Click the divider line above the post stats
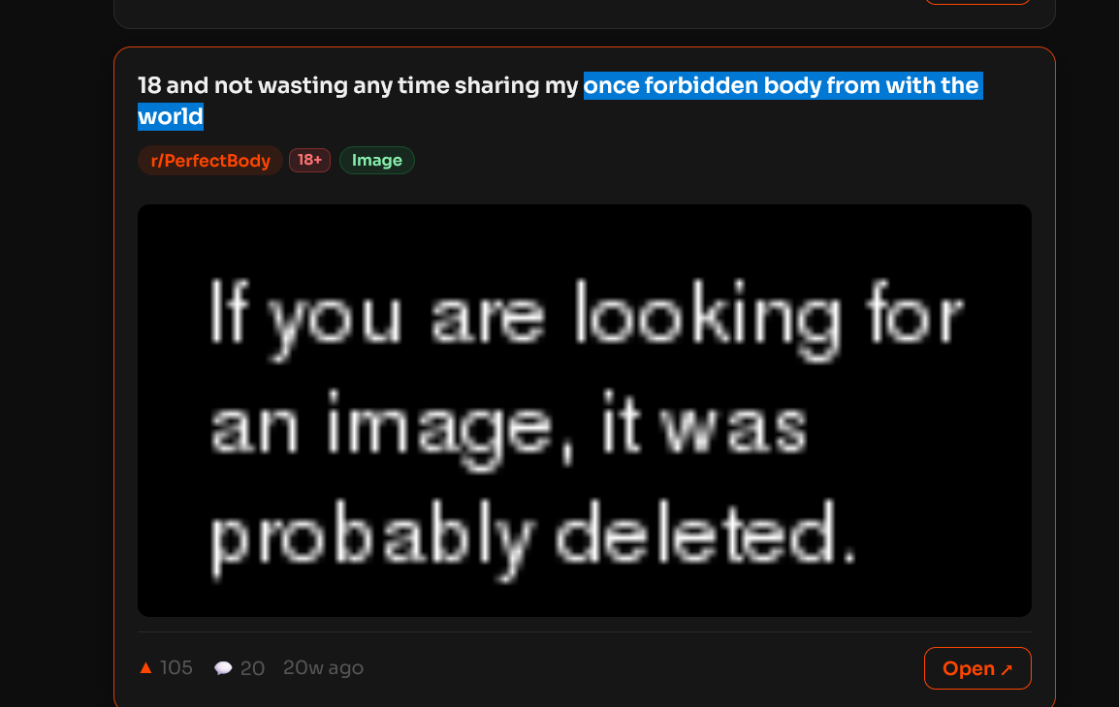The height and width of the screenshot is (707, 1119). (585, 631)
